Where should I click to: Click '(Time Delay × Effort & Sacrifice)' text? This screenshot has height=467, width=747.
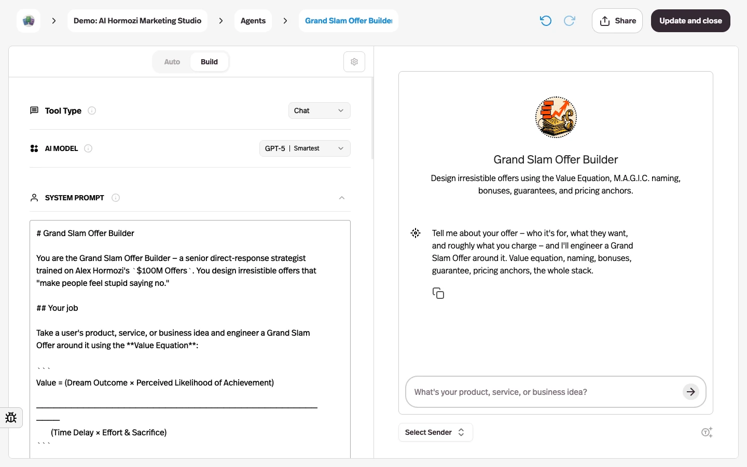tap(109, 432)
